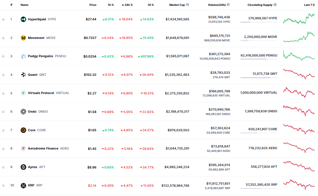Open the Virtuals Protocol VIRTUAL page
Screen dimensions: 318x196
click(49, 93)
